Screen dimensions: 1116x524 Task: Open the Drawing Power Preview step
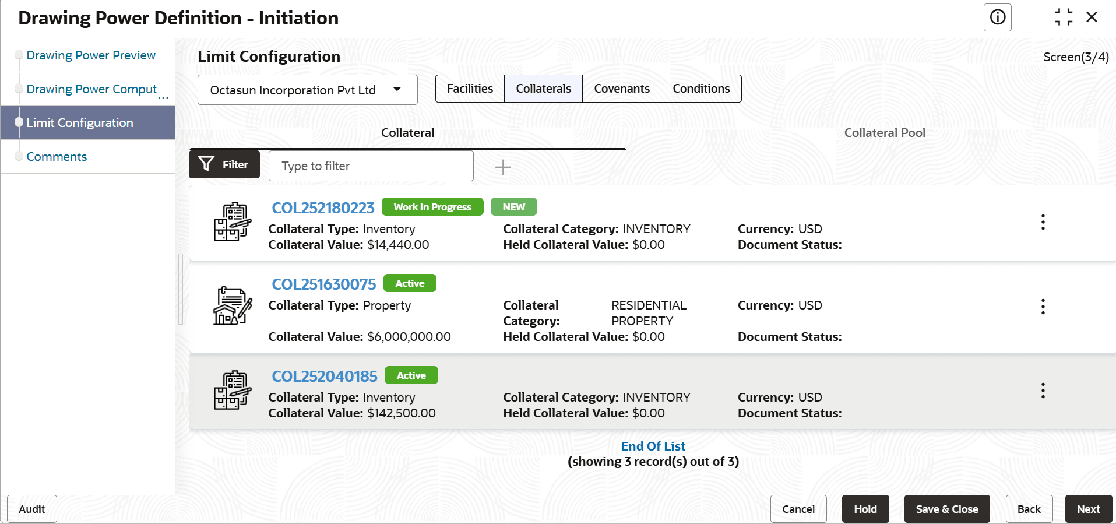coord(91,55)
